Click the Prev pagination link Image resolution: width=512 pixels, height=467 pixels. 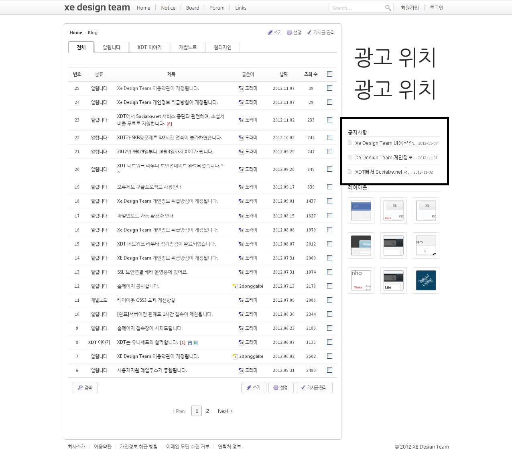coord(179,411)
